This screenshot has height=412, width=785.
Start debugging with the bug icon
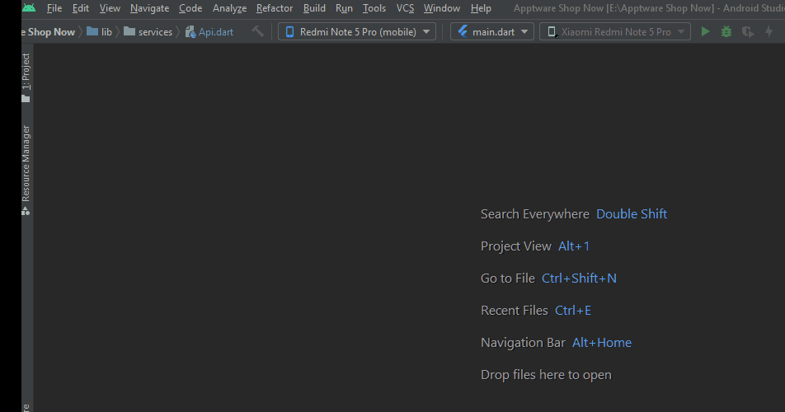(x=726, y=32)
